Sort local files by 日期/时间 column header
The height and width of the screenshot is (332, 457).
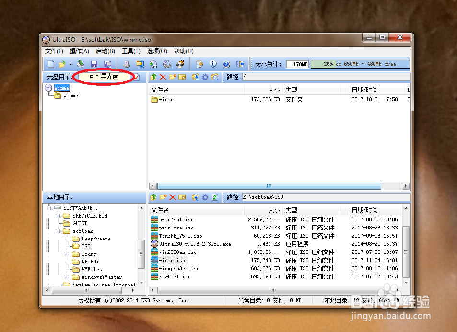pyautogui.click(x=375, y=210)
